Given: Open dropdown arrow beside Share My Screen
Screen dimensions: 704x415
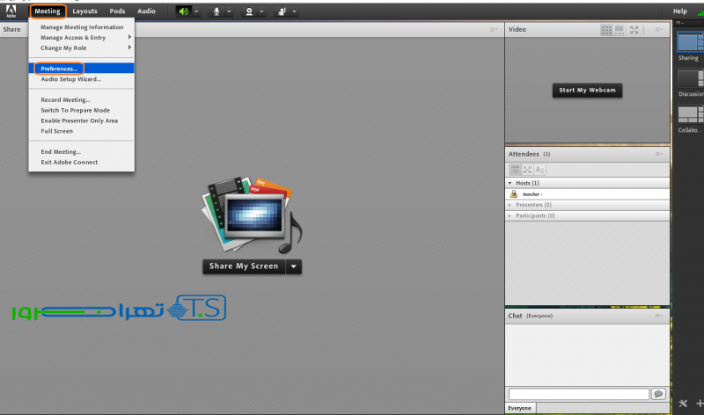Looking at the screenshot, I should (294, 266).
